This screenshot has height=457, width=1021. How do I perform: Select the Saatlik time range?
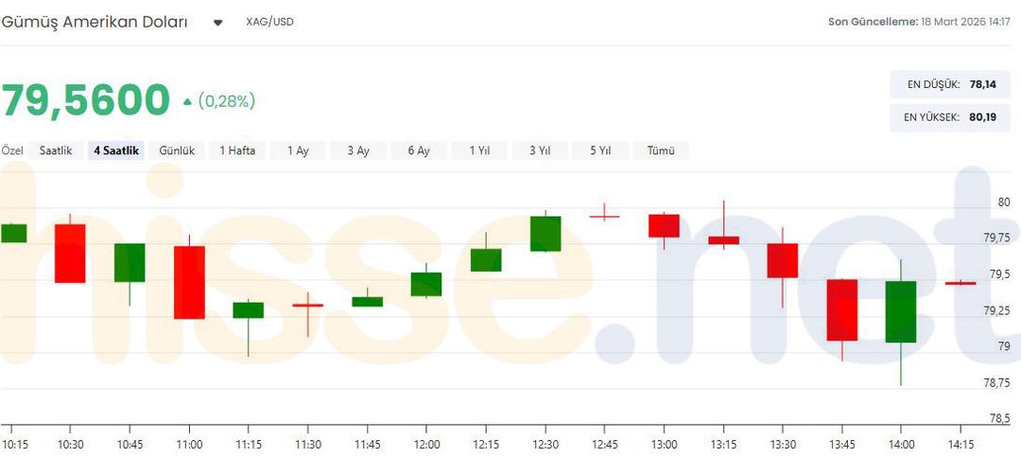point(56,150)
